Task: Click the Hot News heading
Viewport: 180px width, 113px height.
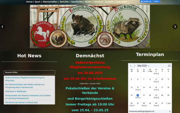Action: click(x=29, y=56)
